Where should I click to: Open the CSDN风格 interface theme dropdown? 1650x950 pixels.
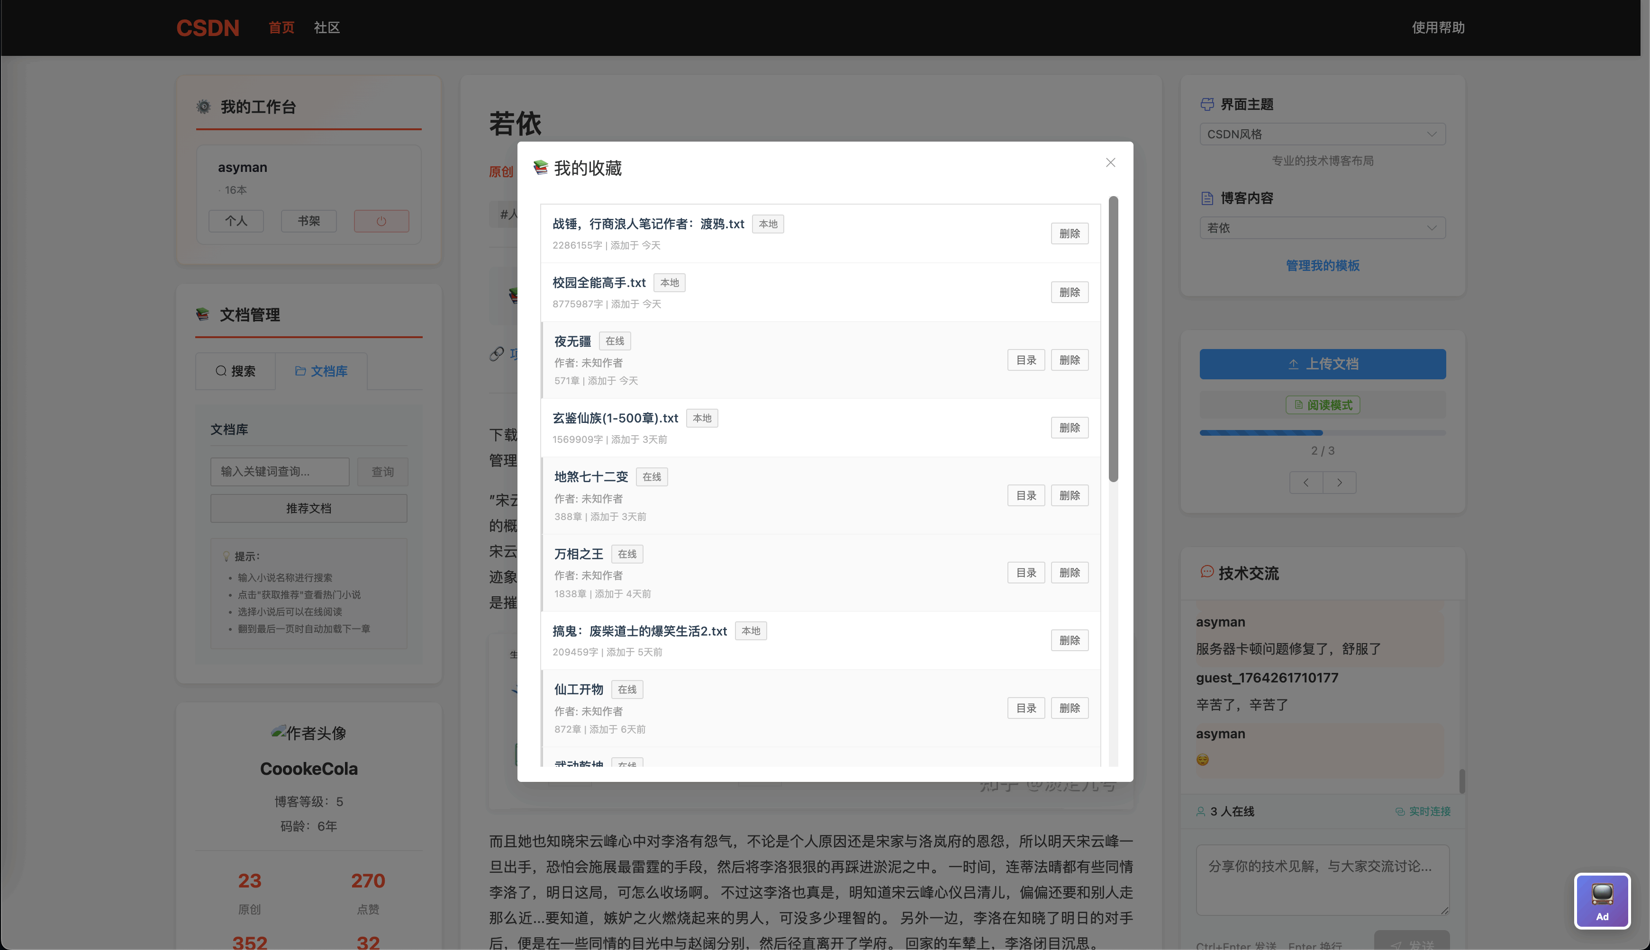(x=1323, y=134)
